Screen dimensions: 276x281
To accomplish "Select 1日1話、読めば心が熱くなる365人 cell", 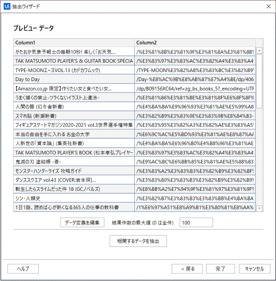I will tap(74, 207).
